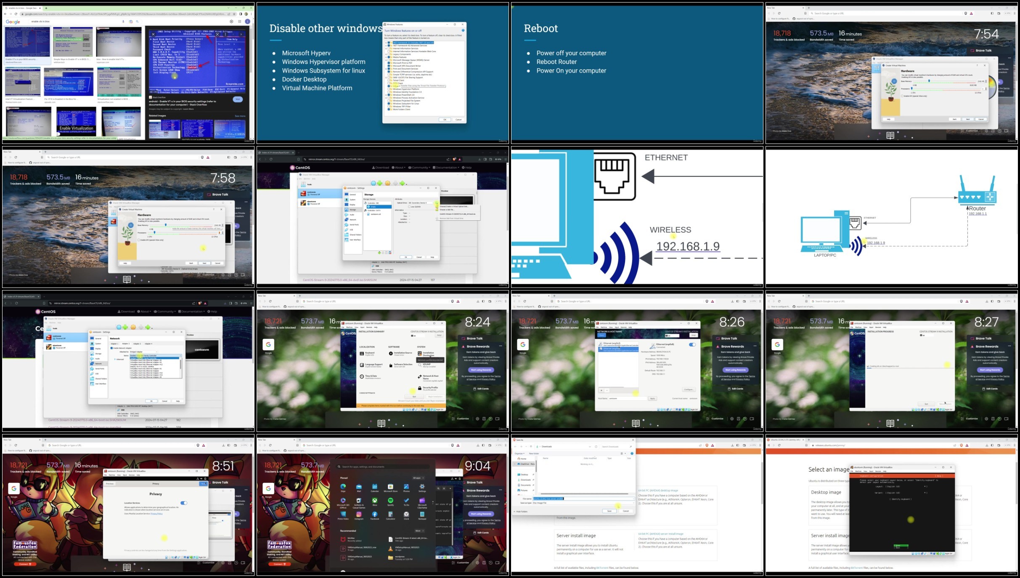This screenshot has width=1020, height=578.
Task: Open Microsoft Clipchamp from the Start menu
Action: point(422,502)
